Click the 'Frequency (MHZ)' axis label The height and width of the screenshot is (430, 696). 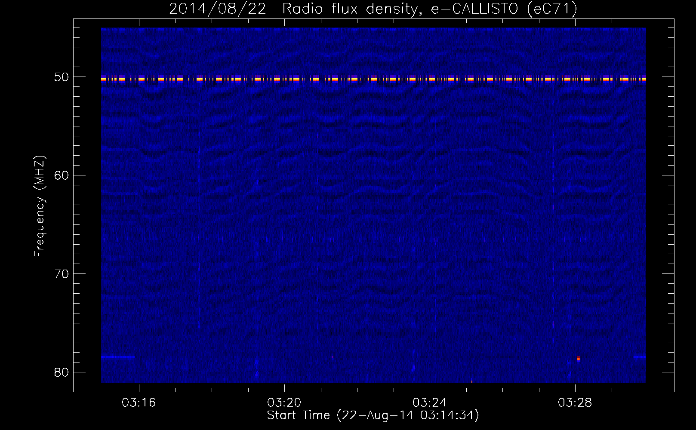point(40,206)
